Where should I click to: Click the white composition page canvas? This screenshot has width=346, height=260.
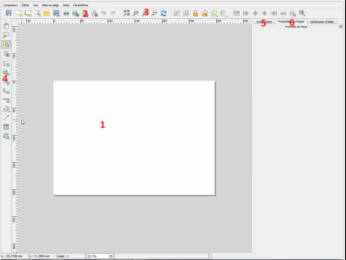coord(134,138)
